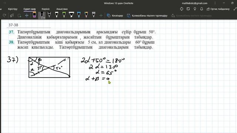Screen dimensions: 237x133
Task: Click the handwritten label 37)
Action: (13, 60)
